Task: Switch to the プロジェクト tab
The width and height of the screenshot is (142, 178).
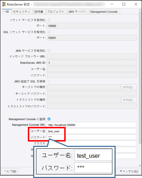Action: pos(56,12)
